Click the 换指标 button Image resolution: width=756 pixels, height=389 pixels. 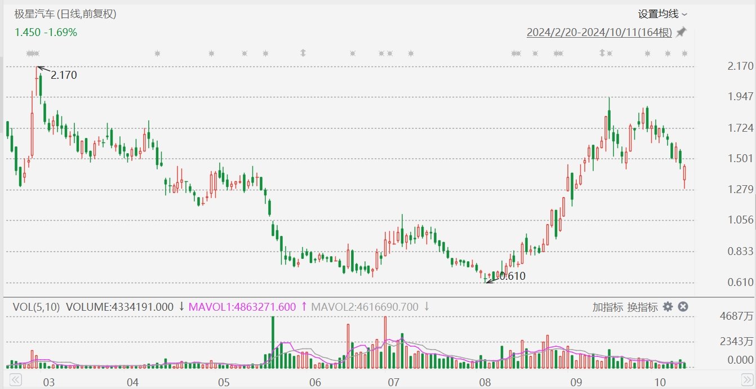pyautogui.click(x=643, y=307)
